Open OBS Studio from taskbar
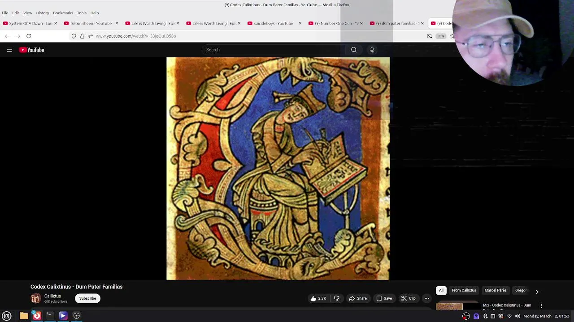 tap(77, 316)
